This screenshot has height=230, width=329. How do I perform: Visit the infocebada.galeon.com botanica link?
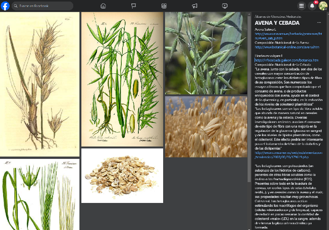pyautogui.click(x=287, y=60)
